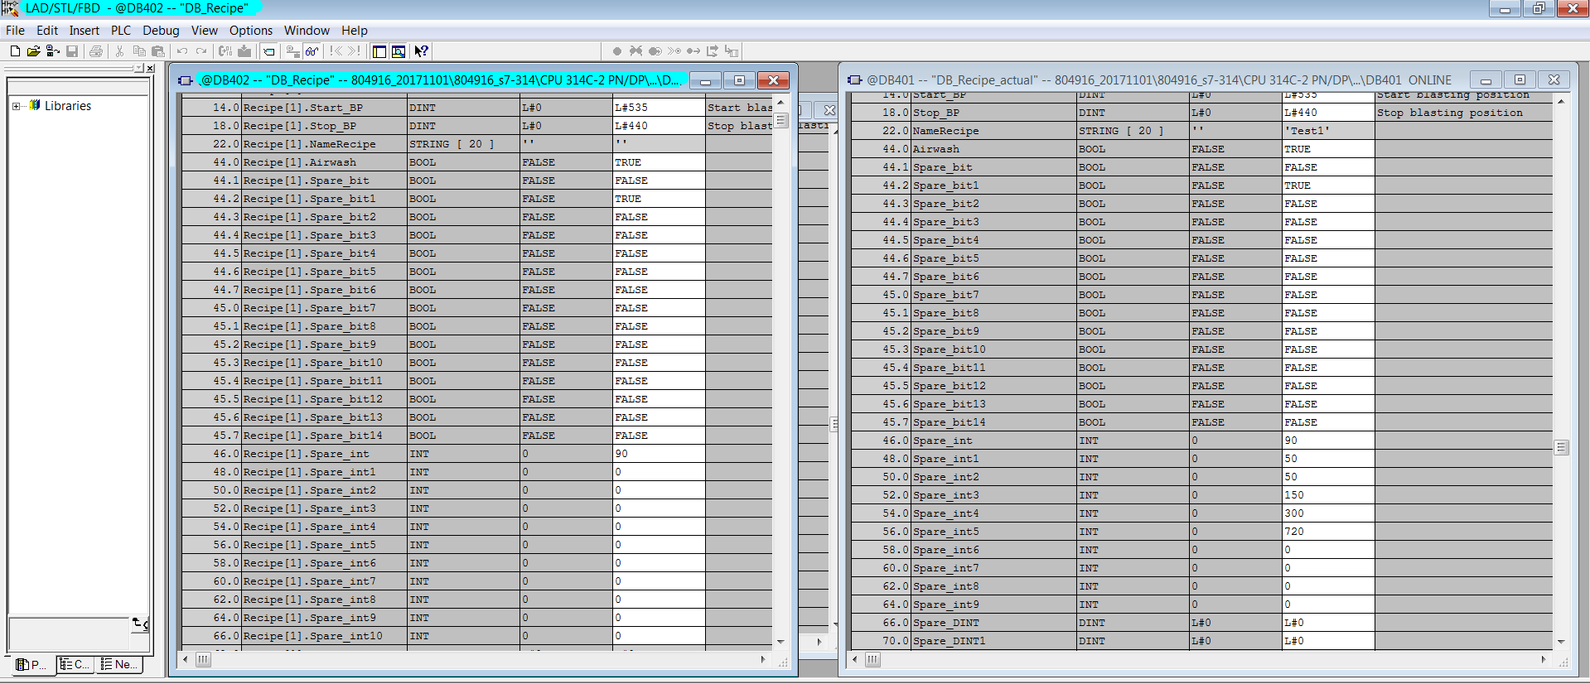Screen dimensions: 1590x684
Task: Select the Libraries tree item
Action: (x=68, y=106)
